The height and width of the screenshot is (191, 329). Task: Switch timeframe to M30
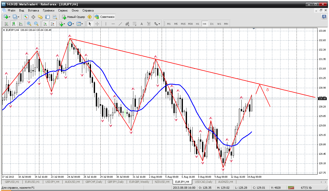[x=190, y=24]
